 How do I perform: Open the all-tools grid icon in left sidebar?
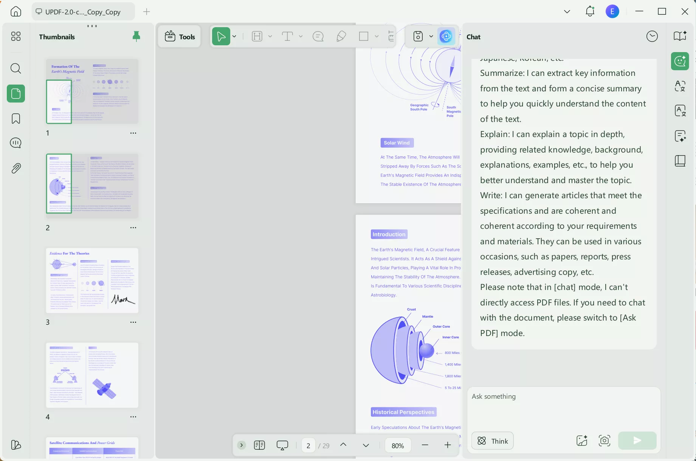(16, 36)
